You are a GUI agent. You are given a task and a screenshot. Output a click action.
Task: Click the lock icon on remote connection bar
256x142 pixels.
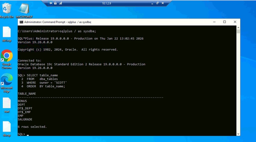click(x=55, y=3)
